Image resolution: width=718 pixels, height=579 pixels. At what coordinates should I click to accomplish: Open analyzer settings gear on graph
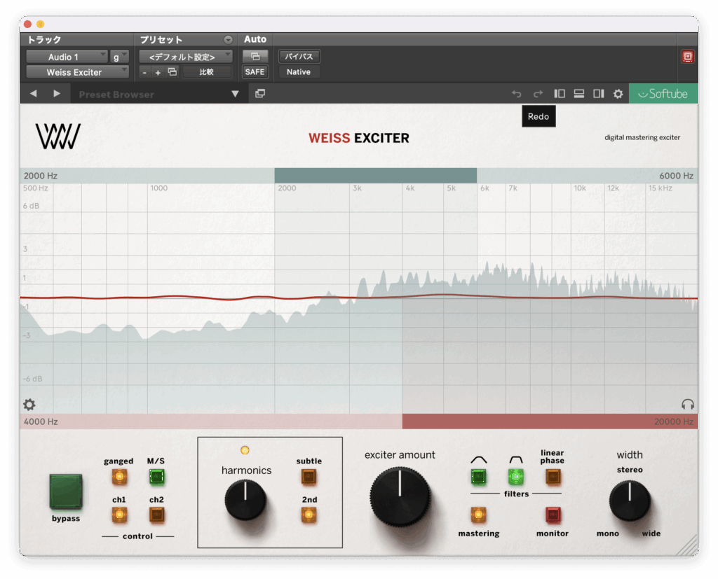click(x=29, y=404)
